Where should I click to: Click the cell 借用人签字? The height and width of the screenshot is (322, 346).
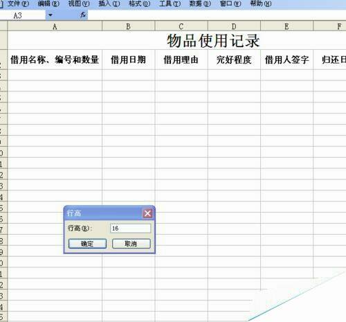[286, 60]
